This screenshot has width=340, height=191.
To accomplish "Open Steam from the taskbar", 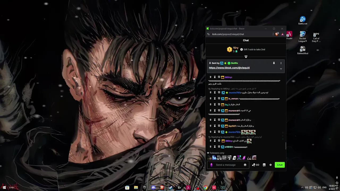I will pyautogui.click(x=171, y=188).
